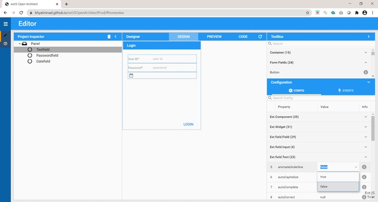
Task: Switch to the PREVIEW tab
Action: [214, 36]
